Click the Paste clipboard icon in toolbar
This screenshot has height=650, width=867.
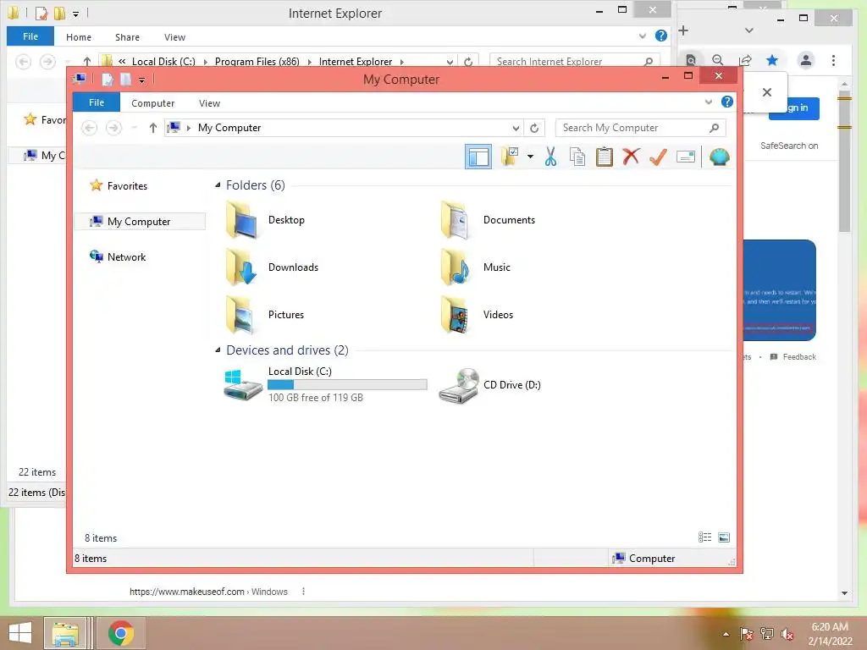pos(604,157)
